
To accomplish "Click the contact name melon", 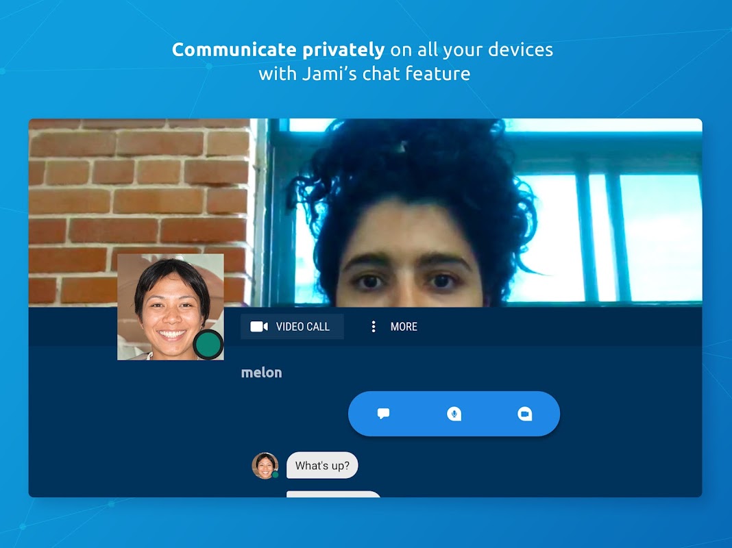I will tap(263, 372).
